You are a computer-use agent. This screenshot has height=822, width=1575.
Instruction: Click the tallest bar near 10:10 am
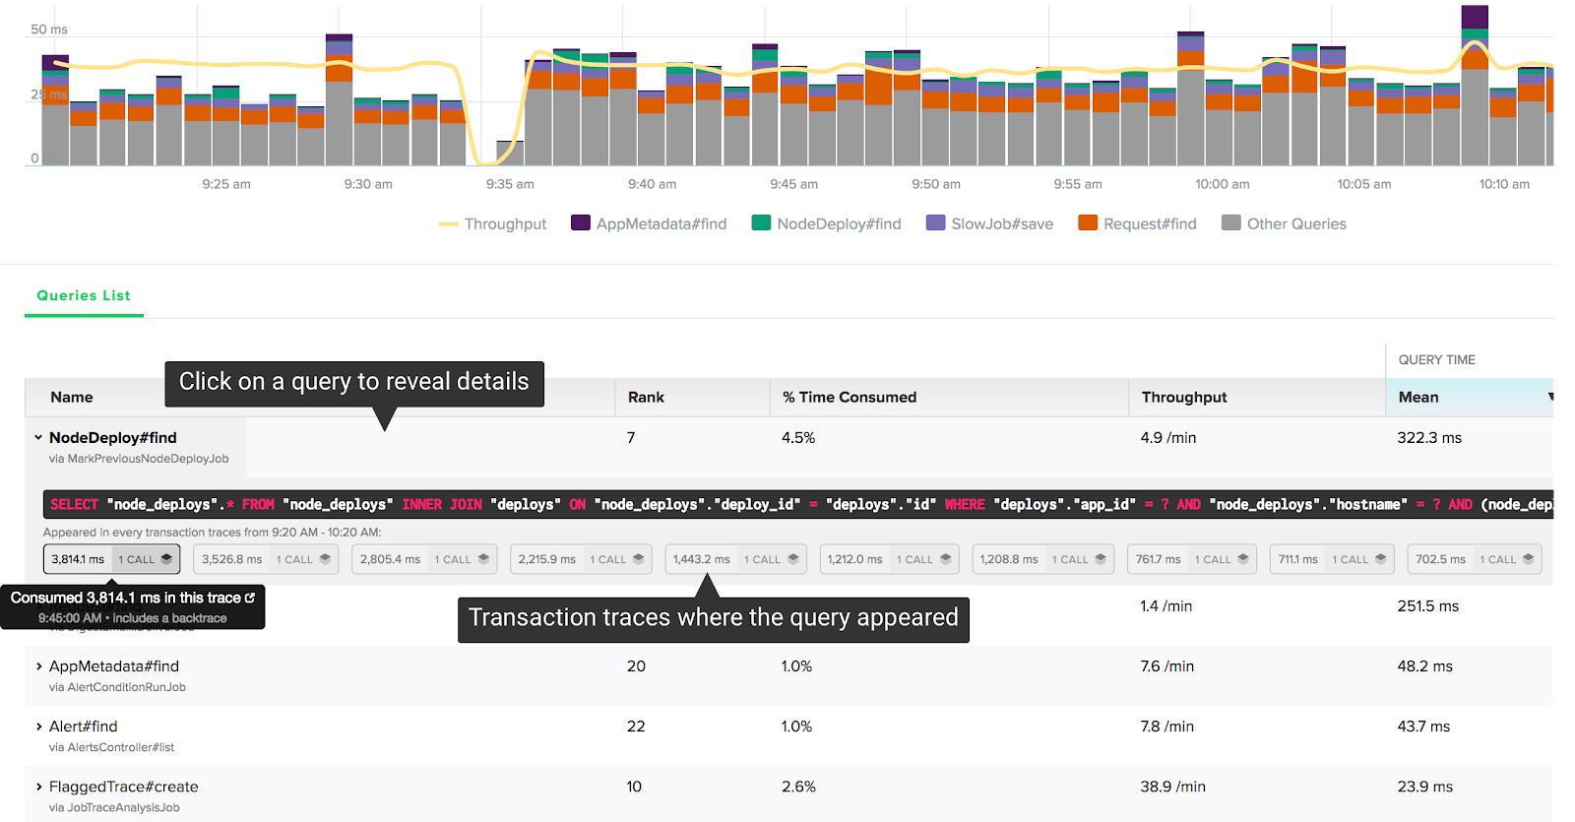[1475, 86]
